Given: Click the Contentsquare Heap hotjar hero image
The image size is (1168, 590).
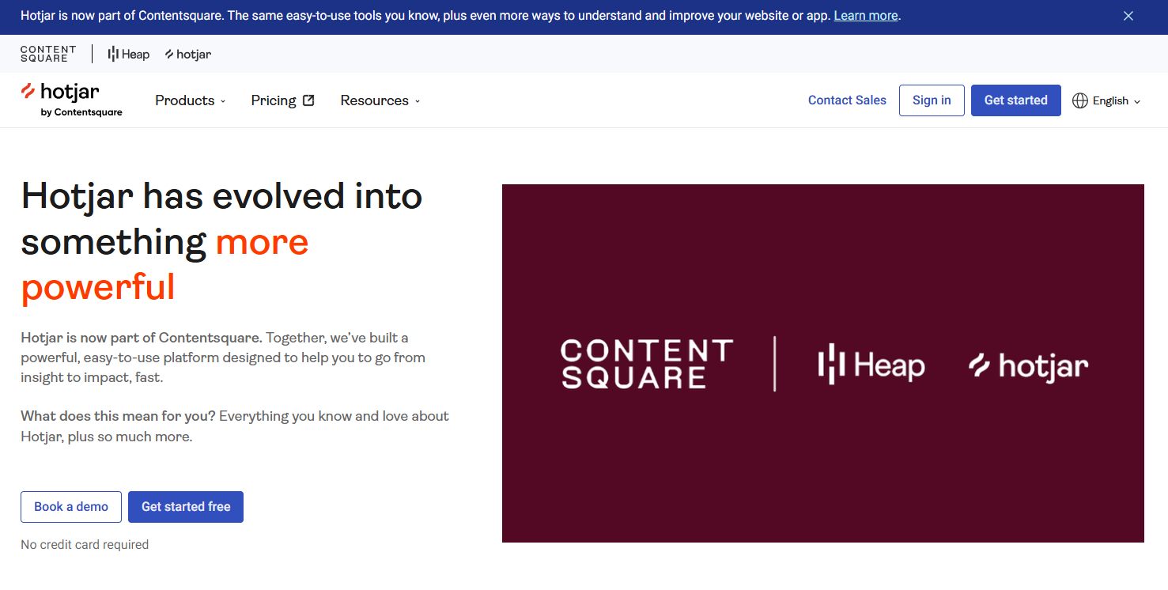Looking at the screenshot, I should pos(823,364).
